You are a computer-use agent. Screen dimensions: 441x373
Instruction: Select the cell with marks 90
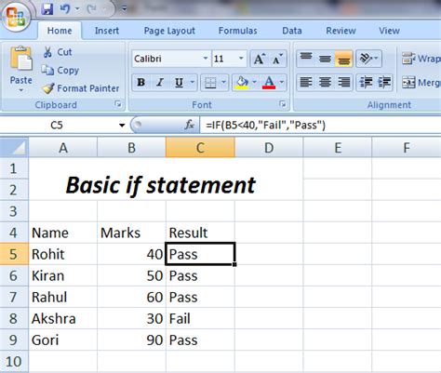coord(131,340)
